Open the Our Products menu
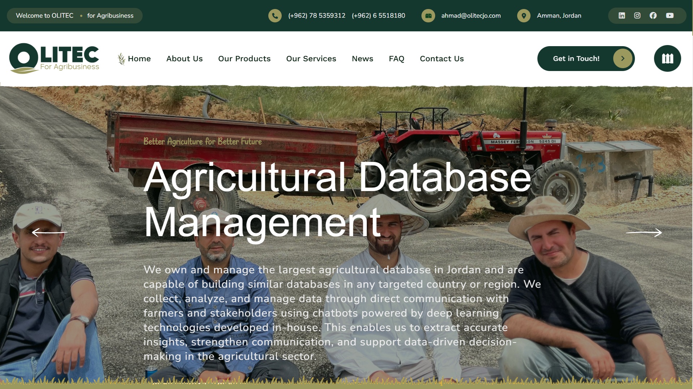This screenshot has height=389, width=693. [x=244, y=58]
